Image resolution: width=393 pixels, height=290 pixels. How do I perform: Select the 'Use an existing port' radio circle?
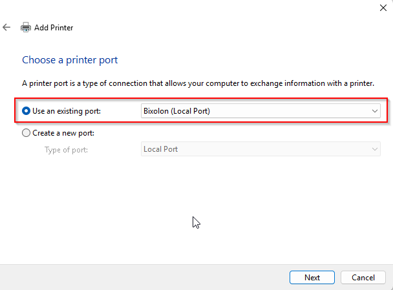coord(26,111)
